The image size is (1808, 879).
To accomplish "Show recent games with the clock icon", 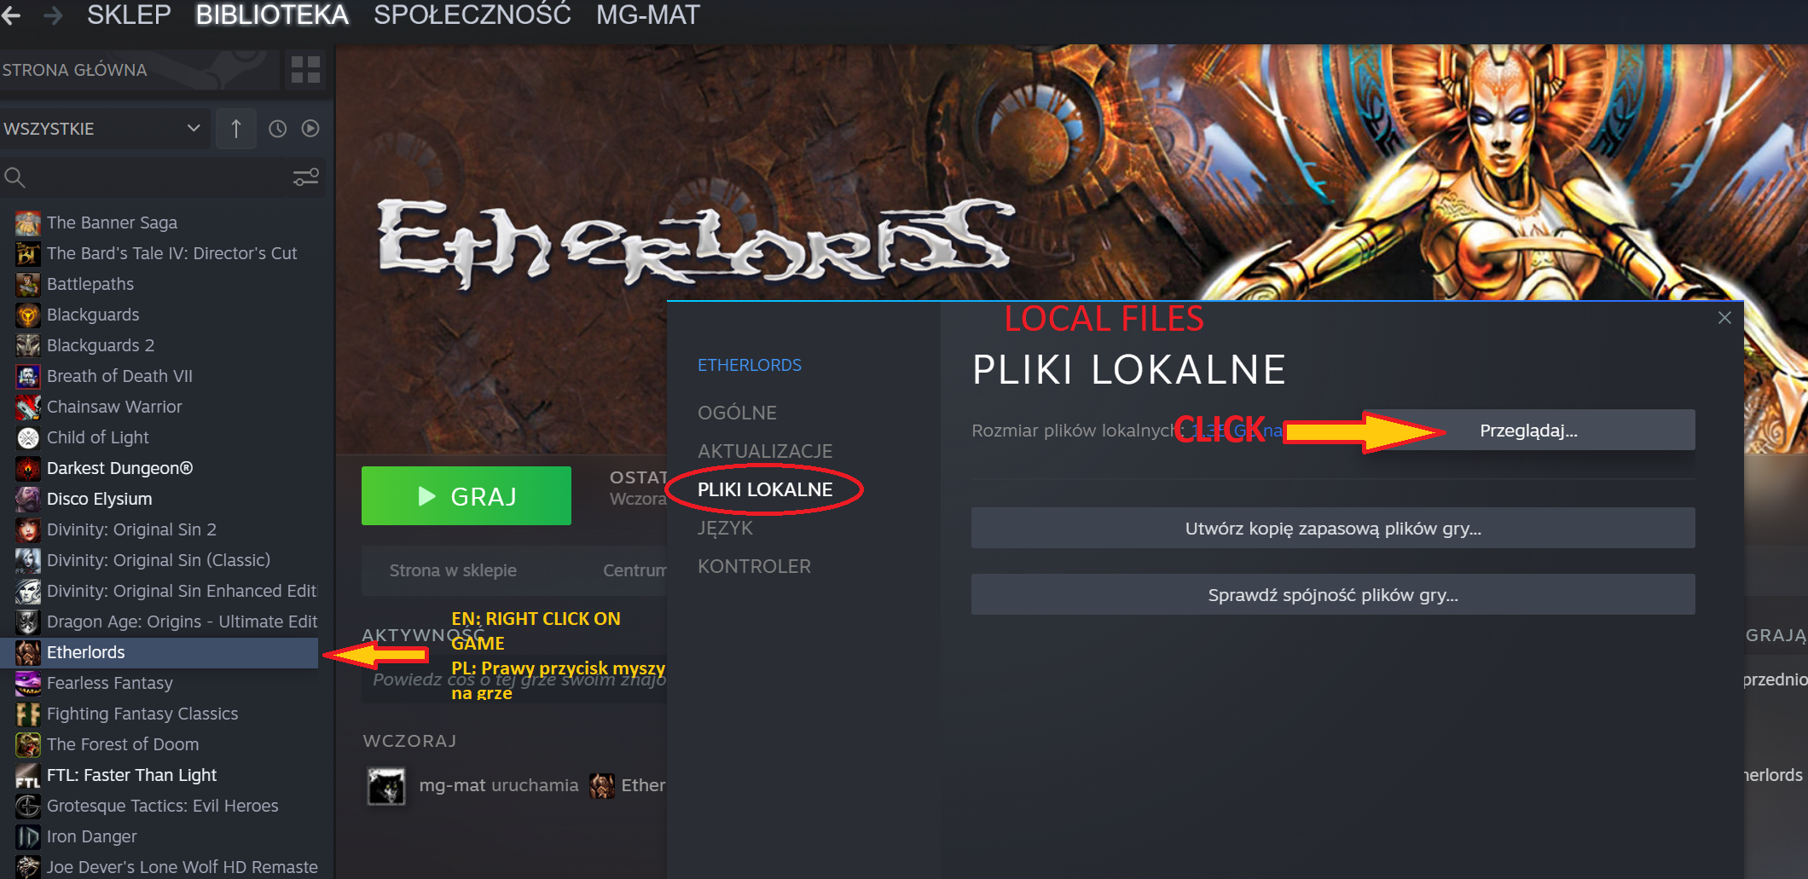I will point(277,129).
